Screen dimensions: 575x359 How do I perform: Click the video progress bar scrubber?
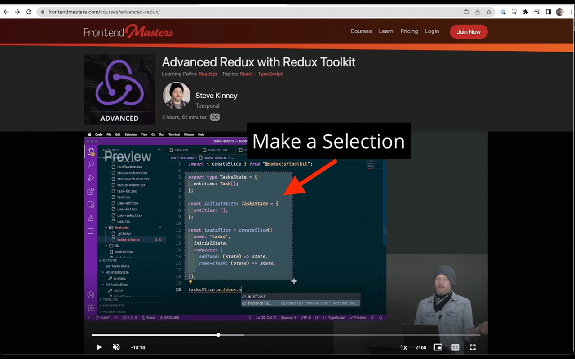218,335
